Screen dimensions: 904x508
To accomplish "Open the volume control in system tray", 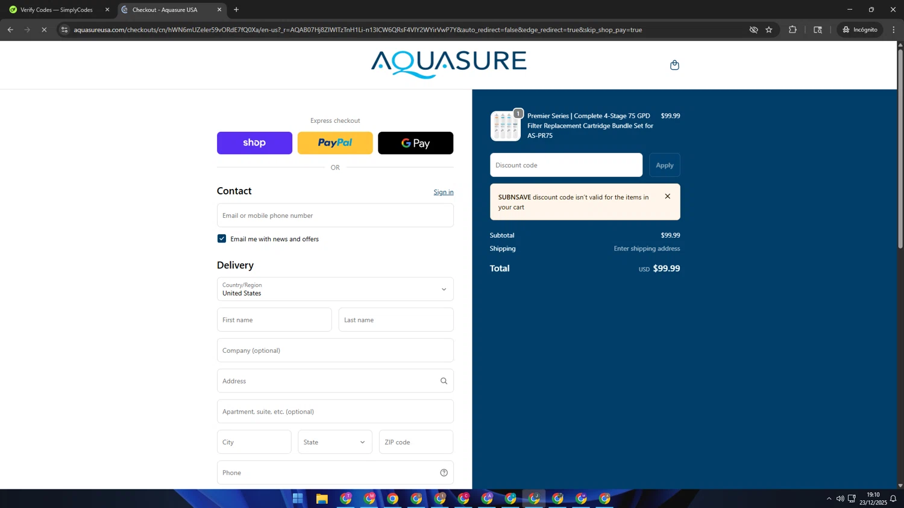I will [x=840, y=498].
